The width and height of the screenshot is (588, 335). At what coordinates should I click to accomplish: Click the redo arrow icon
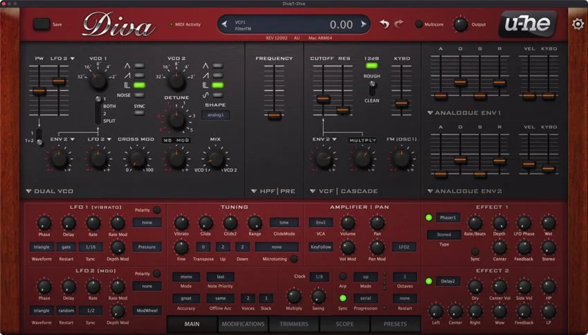(x=398, y=24)
